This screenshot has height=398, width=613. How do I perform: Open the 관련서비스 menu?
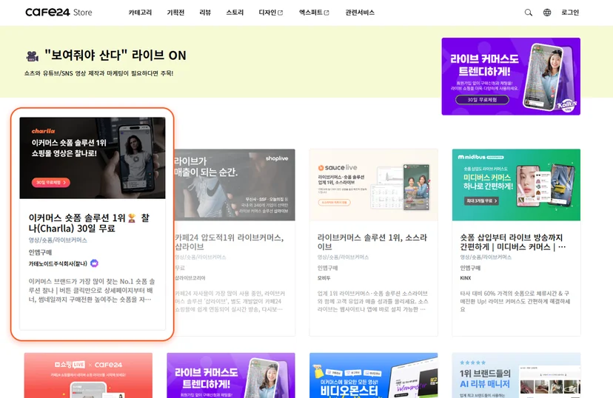tap(360, 13)
